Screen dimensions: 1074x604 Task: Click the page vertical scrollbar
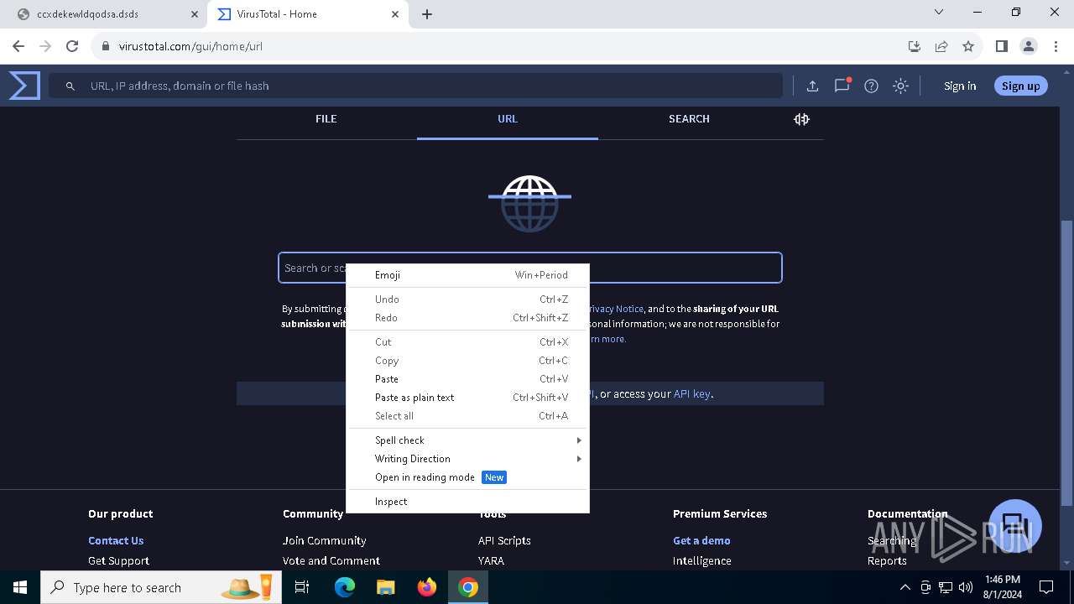(x=1066, y=362)
